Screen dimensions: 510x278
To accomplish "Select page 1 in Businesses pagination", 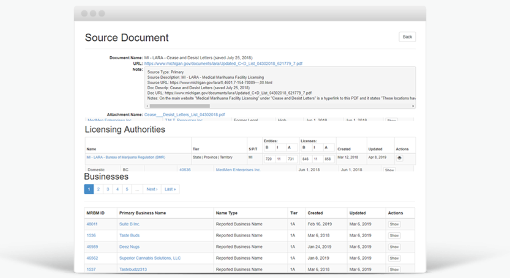I will [89, 189].
